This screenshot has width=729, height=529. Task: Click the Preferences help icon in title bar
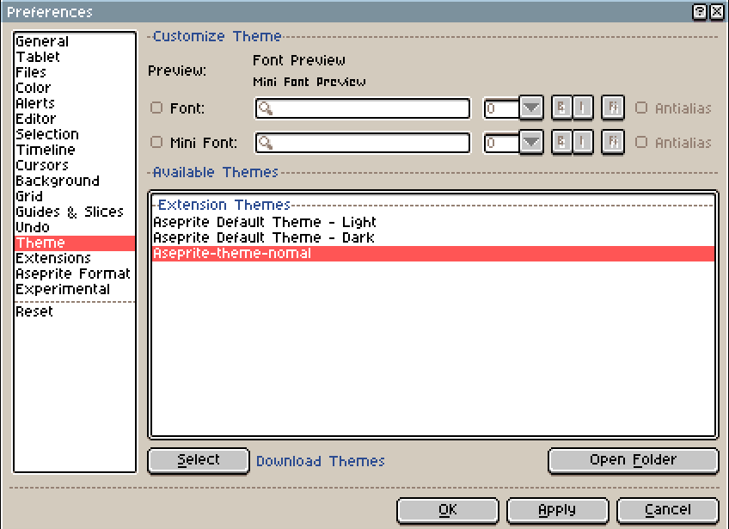pyautogui.click(x=700, y=12)
